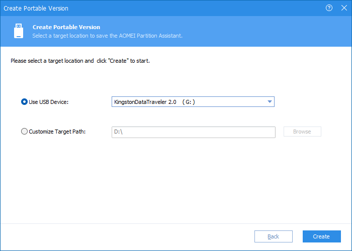Choose the Customize Target Path radio option
This screenshot has height=251, width=352.
click(24, 132)
